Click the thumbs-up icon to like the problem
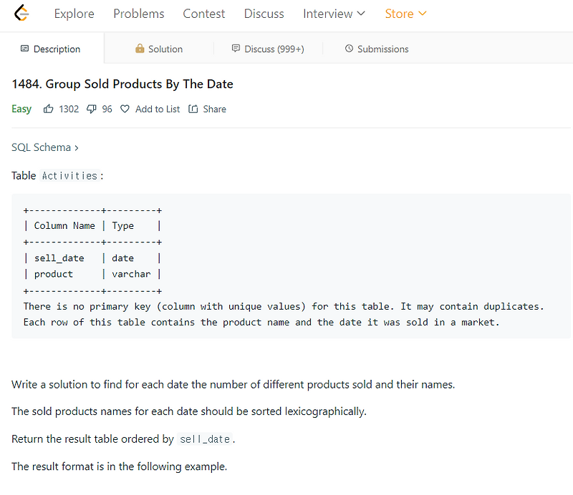The image size is (573, 495). point(49,109)
